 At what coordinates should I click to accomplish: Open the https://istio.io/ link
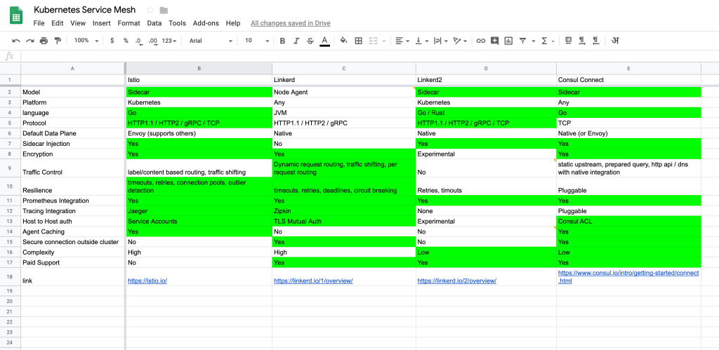click(x=147, y=281)
